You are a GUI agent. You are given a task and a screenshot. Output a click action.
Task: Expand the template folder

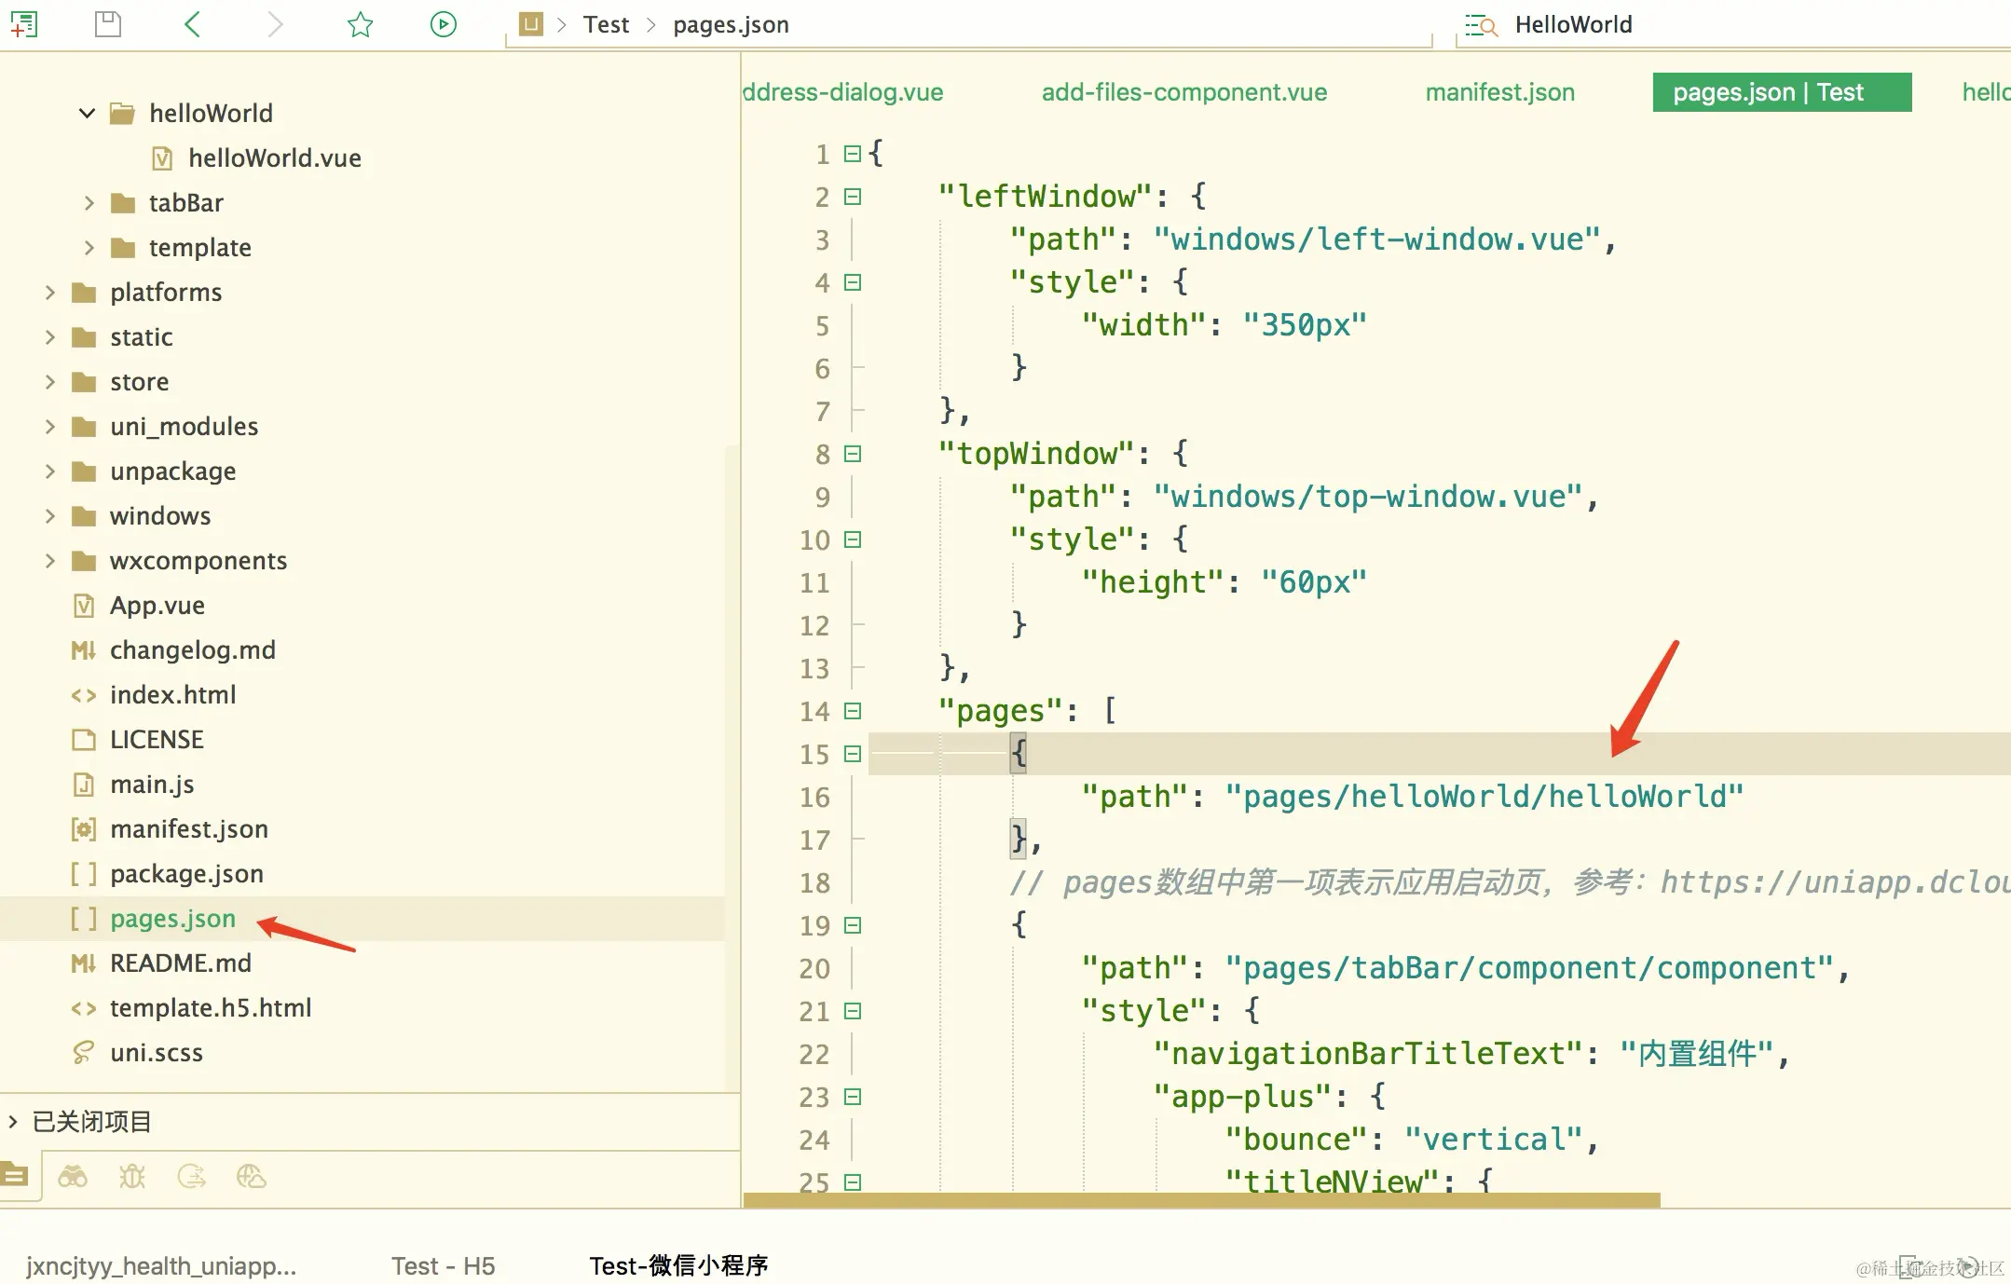tap(89, 248)
